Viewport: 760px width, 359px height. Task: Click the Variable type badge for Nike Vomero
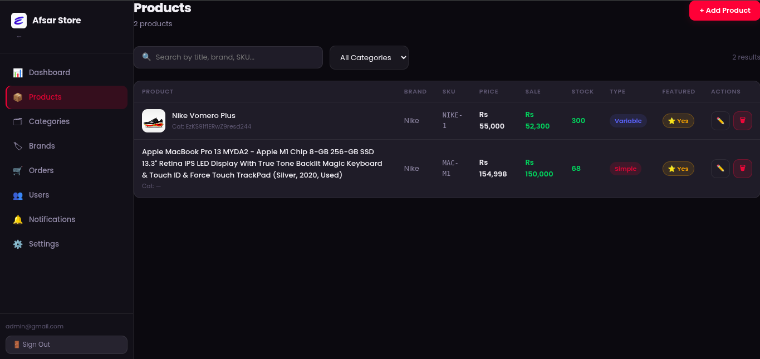click(x=628, y=121)
